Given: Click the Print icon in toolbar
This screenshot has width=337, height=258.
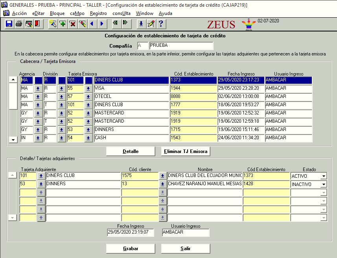Looking at the screenshot, I should [18, 24].
